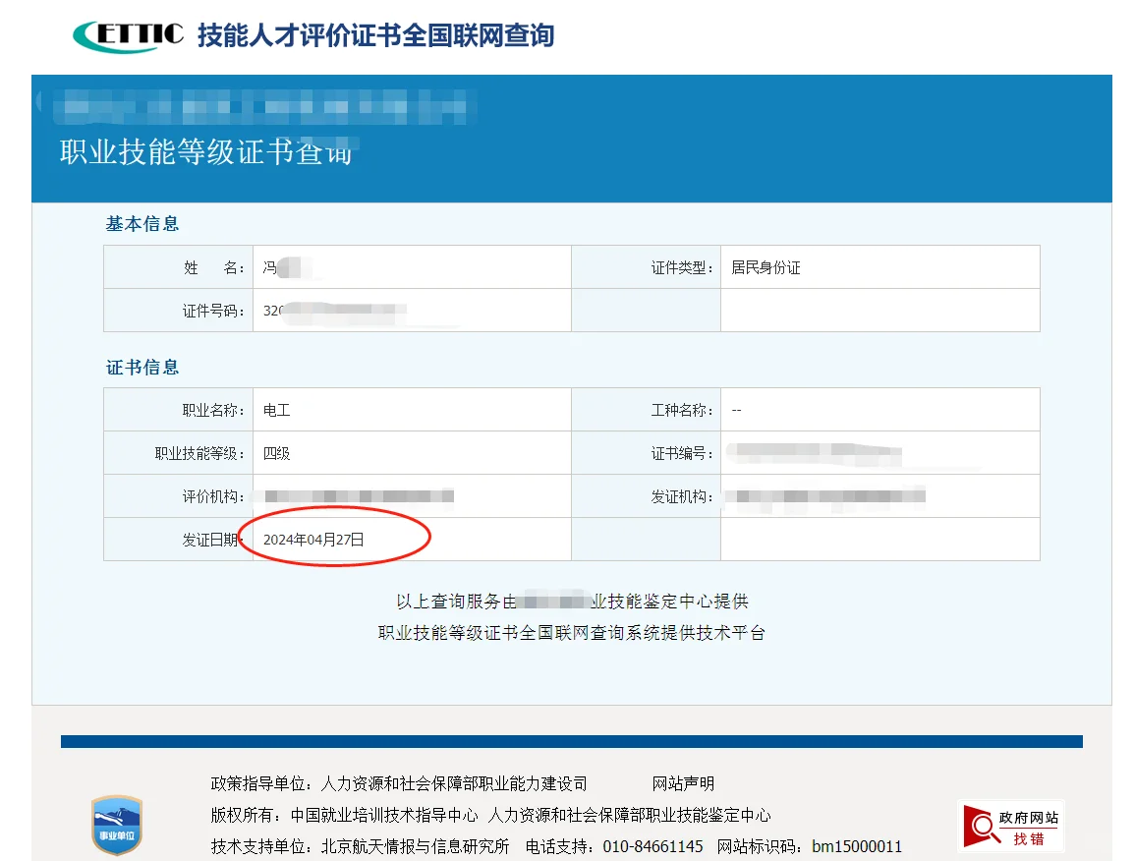Click the blurred 证书编号 field
The height and width of the screenshot is (861, 1134).
coord(816,452)
